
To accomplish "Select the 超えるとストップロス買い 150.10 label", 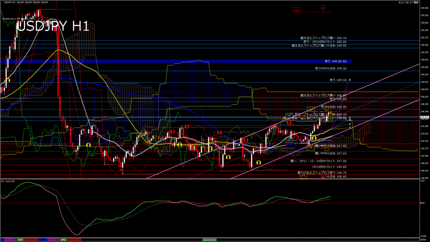I will pyautogui.click(x=326, y=38).
